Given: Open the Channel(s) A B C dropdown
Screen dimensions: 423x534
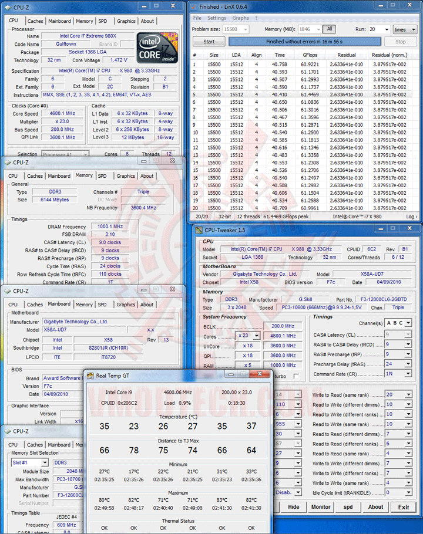Looking at the screenshot, I should pos(408,323).
